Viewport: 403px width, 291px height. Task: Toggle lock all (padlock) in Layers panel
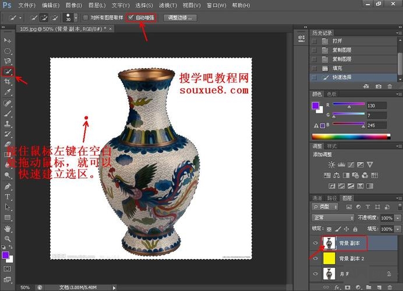pyautogui.click(x=355, y=229)
